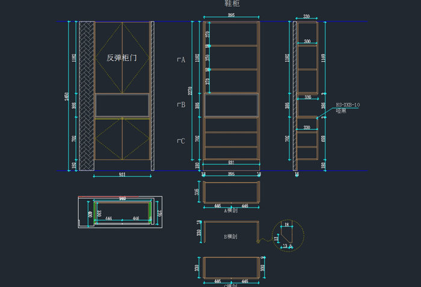Click the A横剖 section label
The image size is (421, 287).
click(232, 211)
